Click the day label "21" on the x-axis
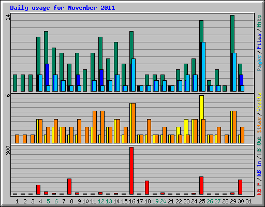 pyautogui.click(x=171, y=201)
